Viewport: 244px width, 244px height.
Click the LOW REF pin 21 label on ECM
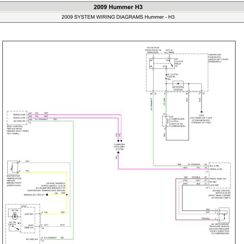tap(214, 185)
